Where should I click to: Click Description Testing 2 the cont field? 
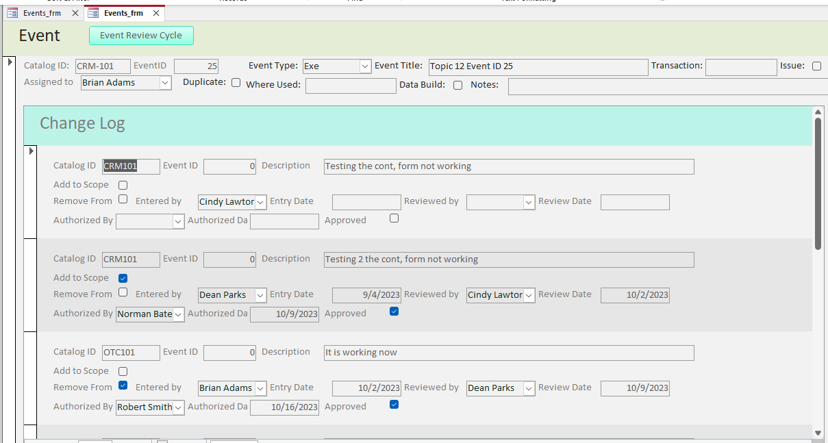509,260
